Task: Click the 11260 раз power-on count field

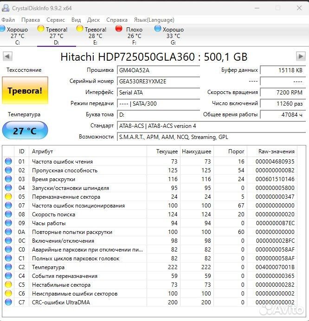Action: click(x=283, y=103)
